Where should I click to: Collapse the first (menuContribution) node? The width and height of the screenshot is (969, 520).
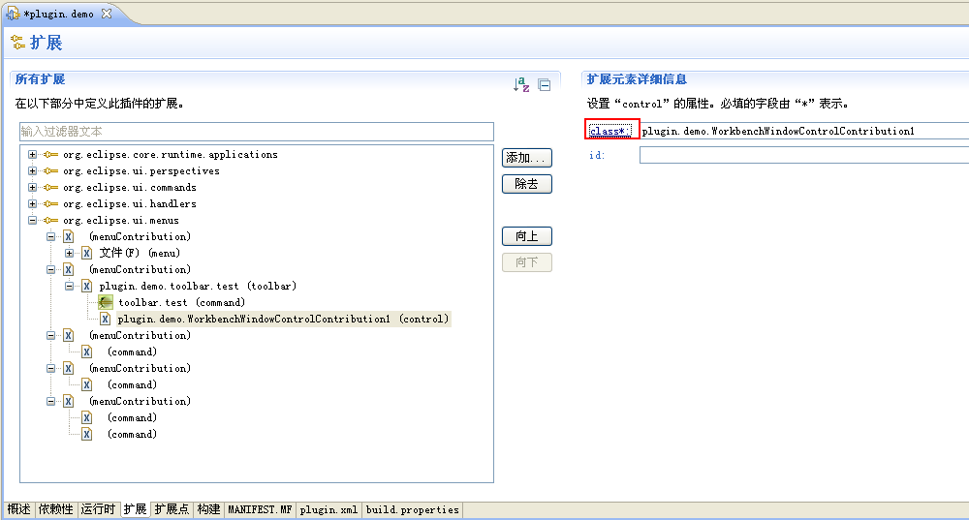click(50, 236)
